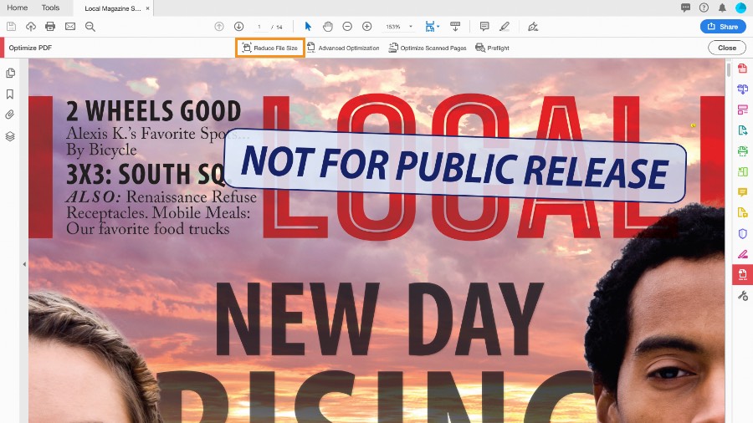This screenshot has height=423, width=753.
Task: Click the Share button
Action: [x=723, y=27]
